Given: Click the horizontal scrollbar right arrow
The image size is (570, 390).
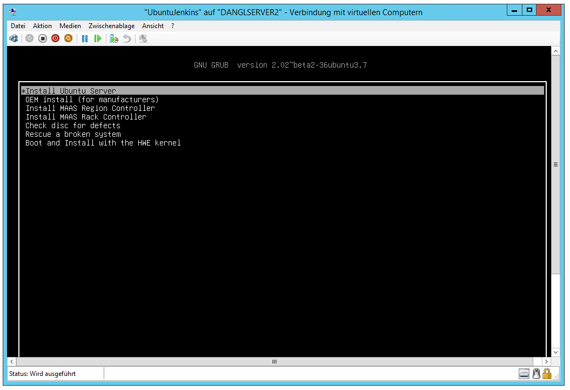Looking at the screenshot, I should (546, 362).
